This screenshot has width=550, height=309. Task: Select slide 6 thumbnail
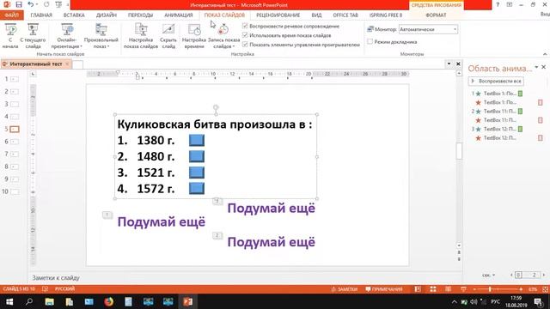(15, 142)
